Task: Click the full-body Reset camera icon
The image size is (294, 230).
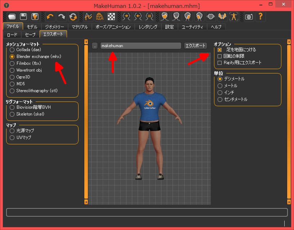Action: (x=233, y=17)
